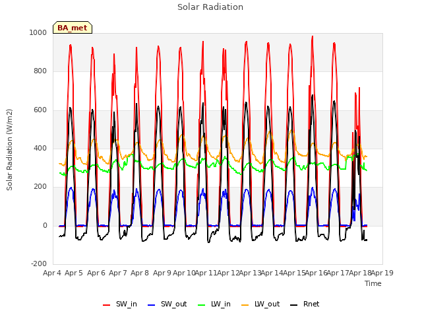422x317 pixels.
Task: Click the Apr 8 x-axis label
Action: pos(140,273)
